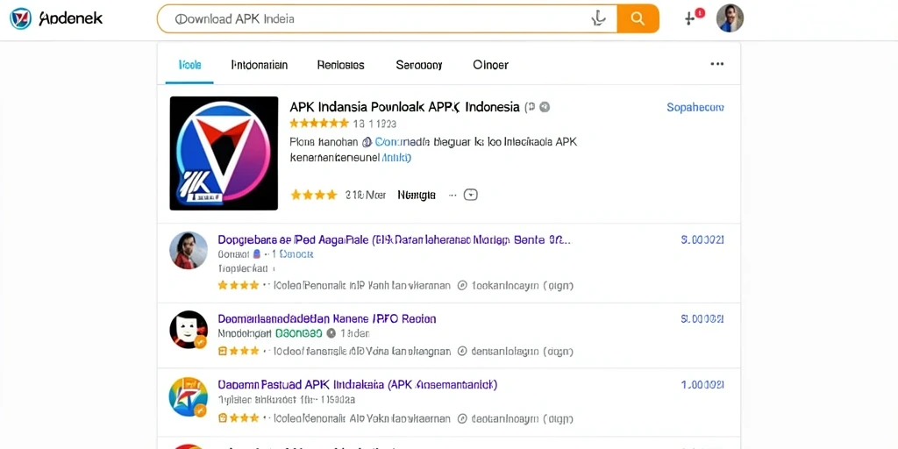The image size is (898, 449).
Task: Open the user profile avatar
Action: 730,18
